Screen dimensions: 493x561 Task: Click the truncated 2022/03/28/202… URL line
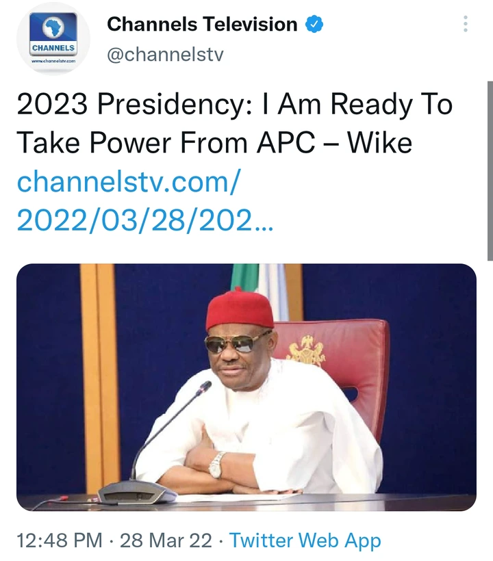(x=144, y=219)
